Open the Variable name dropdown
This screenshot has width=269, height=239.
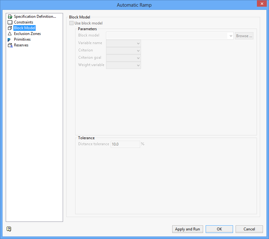[123, 43]
